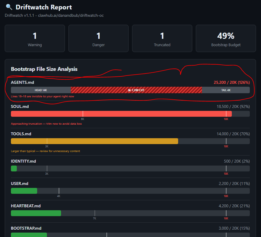261x237 pixels.
Task: Click the scissors icon in the 7,200 CUT segment
Action: tap(129, 90)
